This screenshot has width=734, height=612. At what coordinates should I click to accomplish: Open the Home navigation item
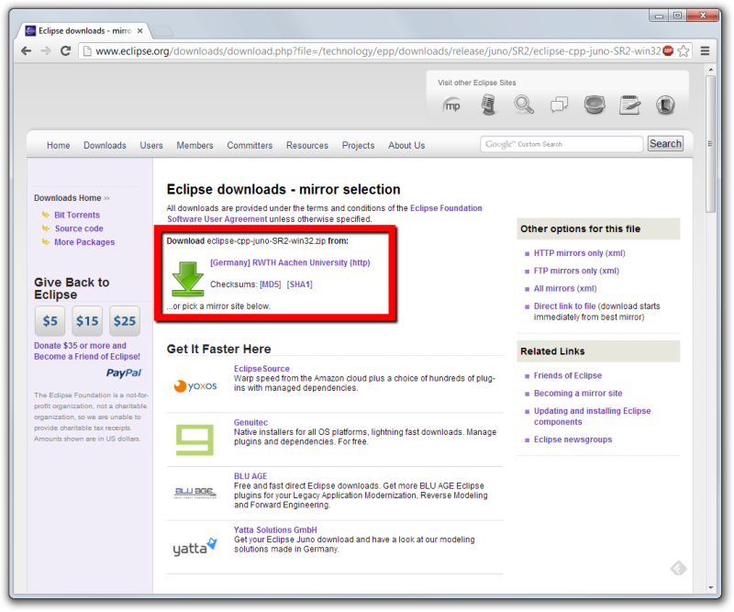pyautogui.click(x=58, y=146)
